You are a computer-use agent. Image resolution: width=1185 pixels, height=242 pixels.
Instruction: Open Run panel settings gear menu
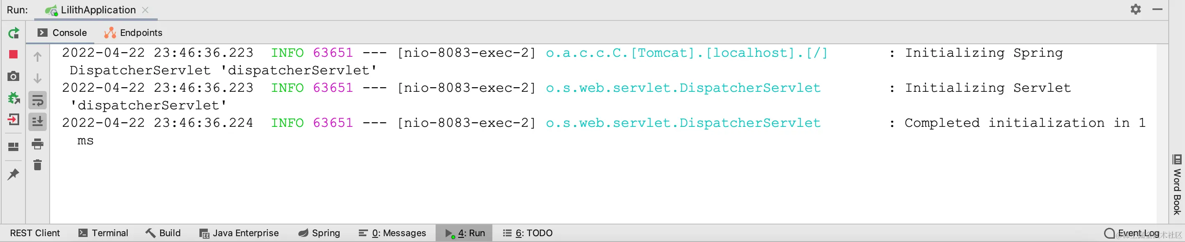(x=1136, y=9)
